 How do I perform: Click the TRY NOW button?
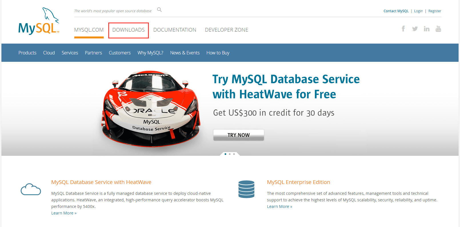point(239,135)
